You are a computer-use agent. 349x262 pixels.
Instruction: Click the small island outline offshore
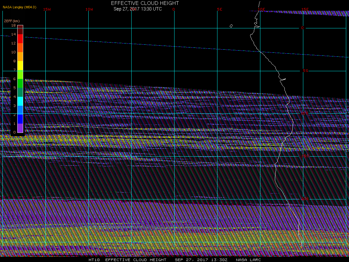[x=231, y=26]
